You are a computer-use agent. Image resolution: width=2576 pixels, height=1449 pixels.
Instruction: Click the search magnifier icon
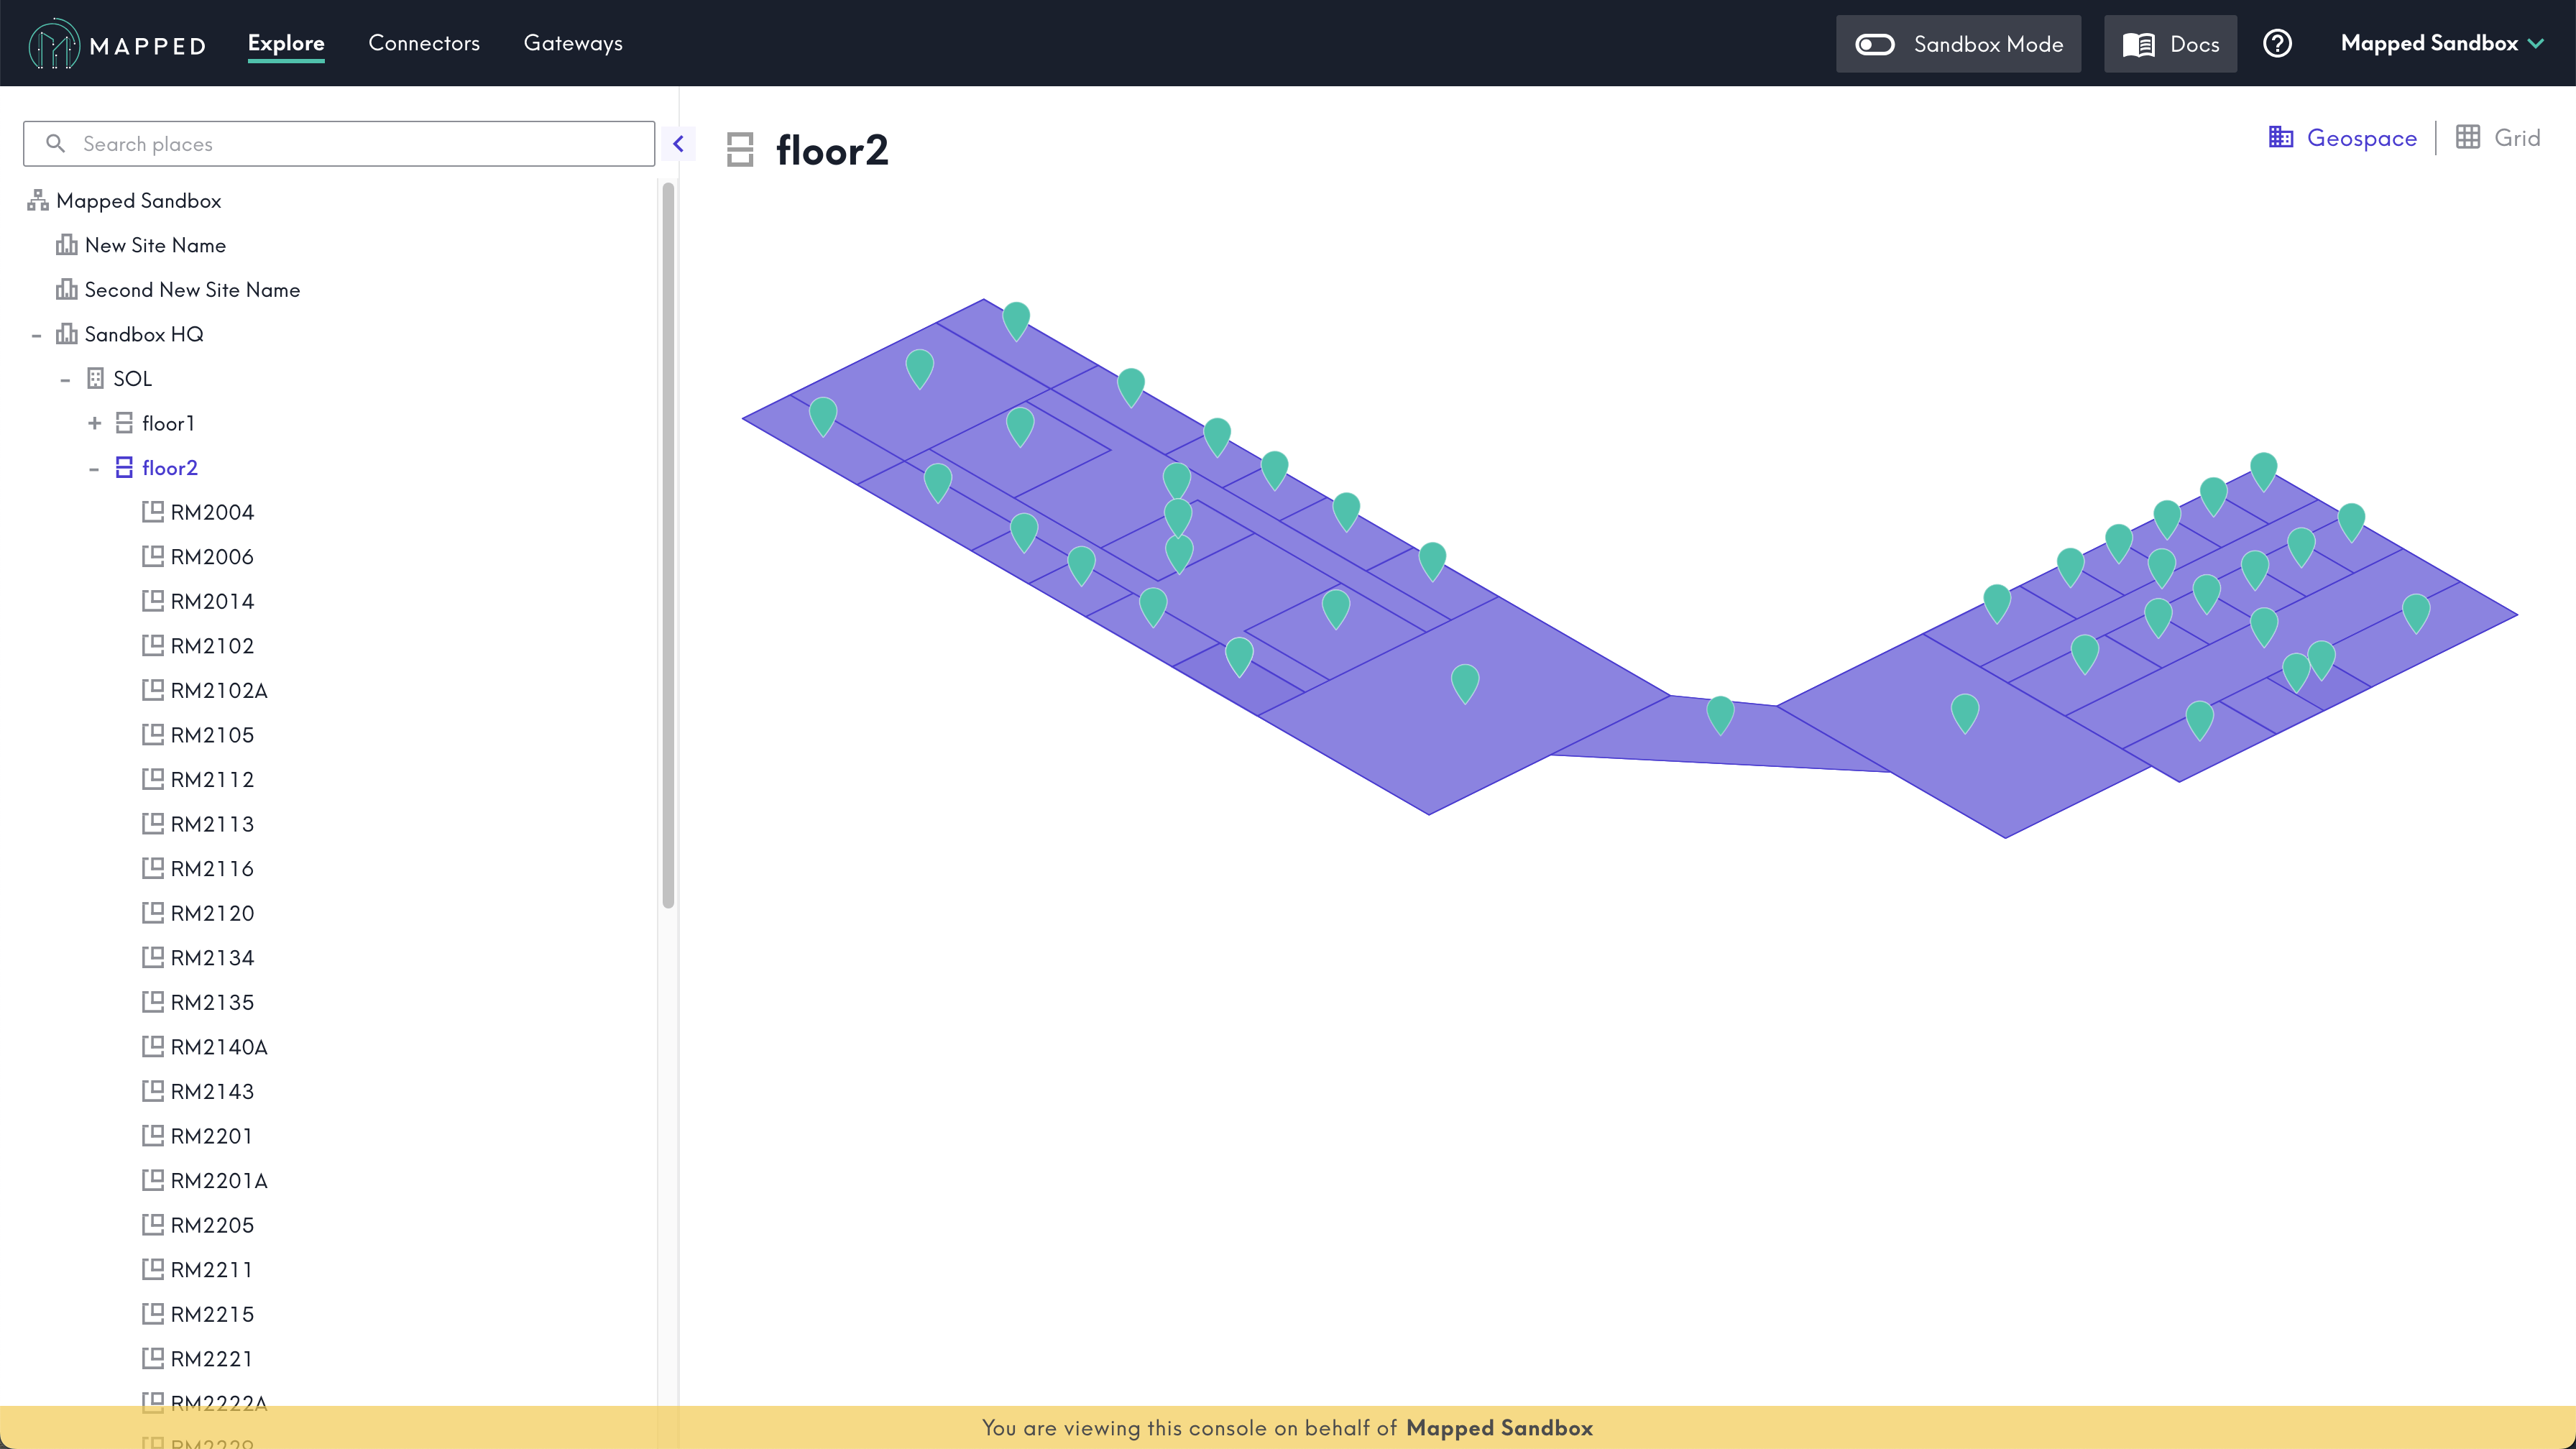[x=56, y=144]
